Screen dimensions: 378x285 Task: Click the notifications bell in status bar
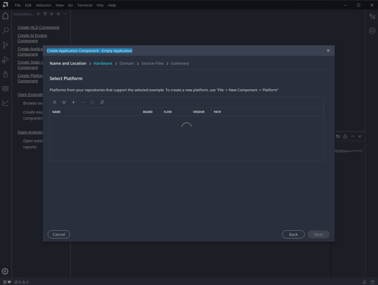click(x=364, y=282)
